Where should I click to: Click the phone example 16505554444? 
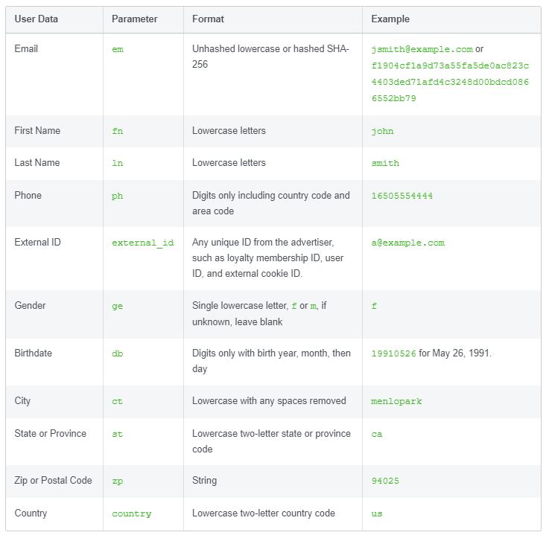click(x=402, y=196)
